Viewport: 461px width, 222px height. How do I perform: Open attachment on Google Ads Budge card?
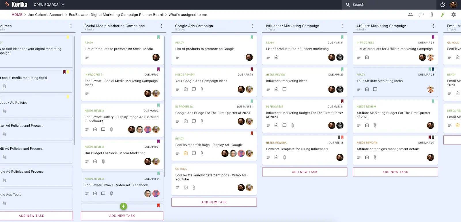click(202, 121)
